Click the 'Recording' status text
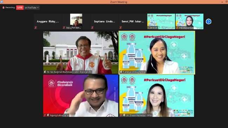228x128 pixels. pyautogui.click(x=10, y=7)
